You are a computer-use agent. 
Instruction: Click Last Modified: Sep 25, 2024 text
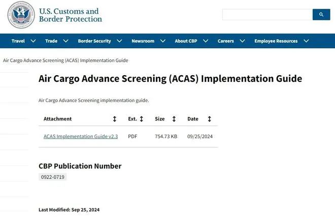tap(69, 210)
